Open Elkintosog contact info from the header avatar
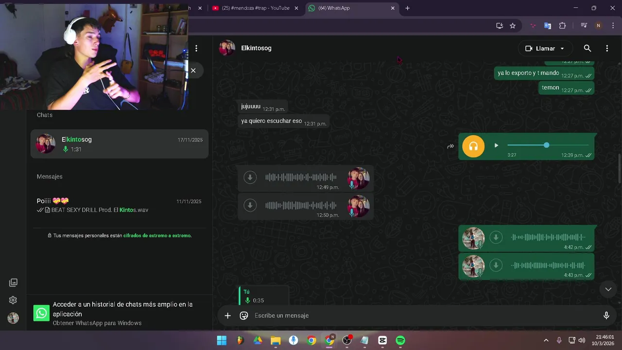Screen dimensions: 622x350 pyautogui.click(x=227, y=48)
